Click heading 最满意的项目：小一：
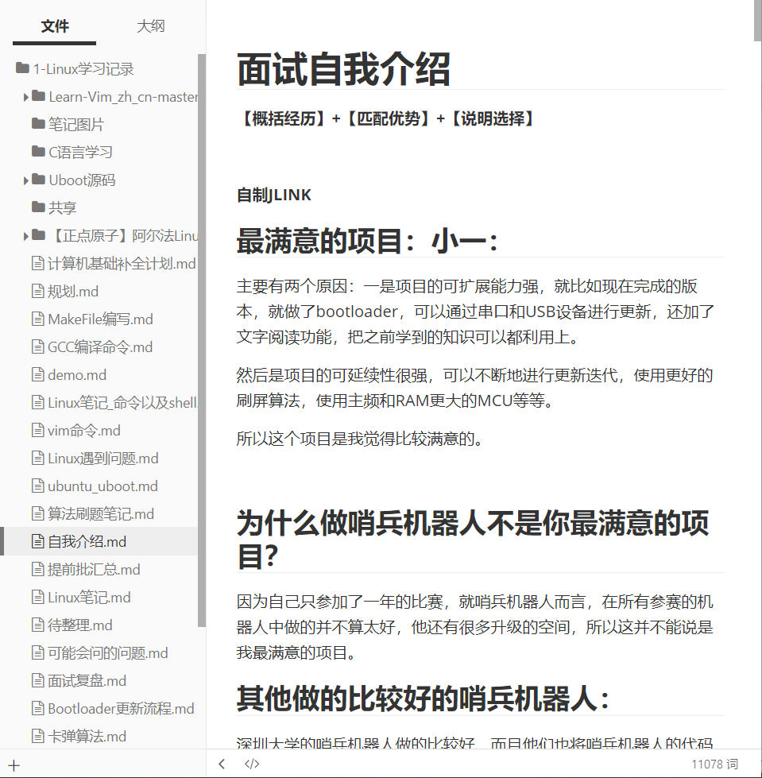The image size is (762, 778). point(367,241)
